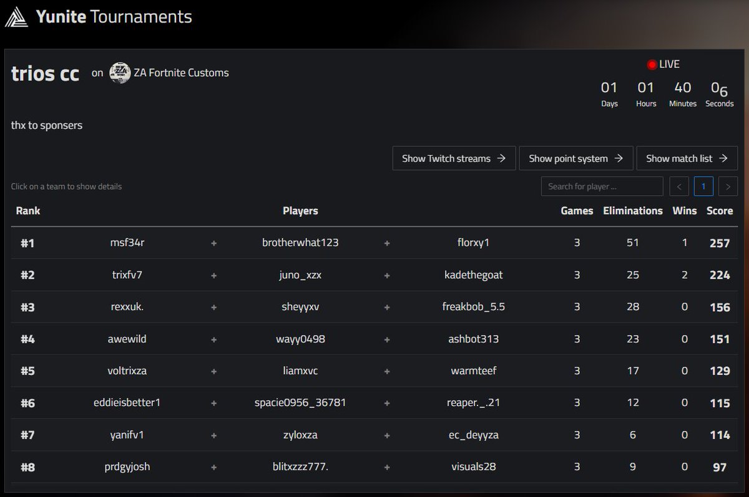This screenshot has width=749, height=497.
Task: Click player name spacie0956_36781
Action: pos(300,403)
